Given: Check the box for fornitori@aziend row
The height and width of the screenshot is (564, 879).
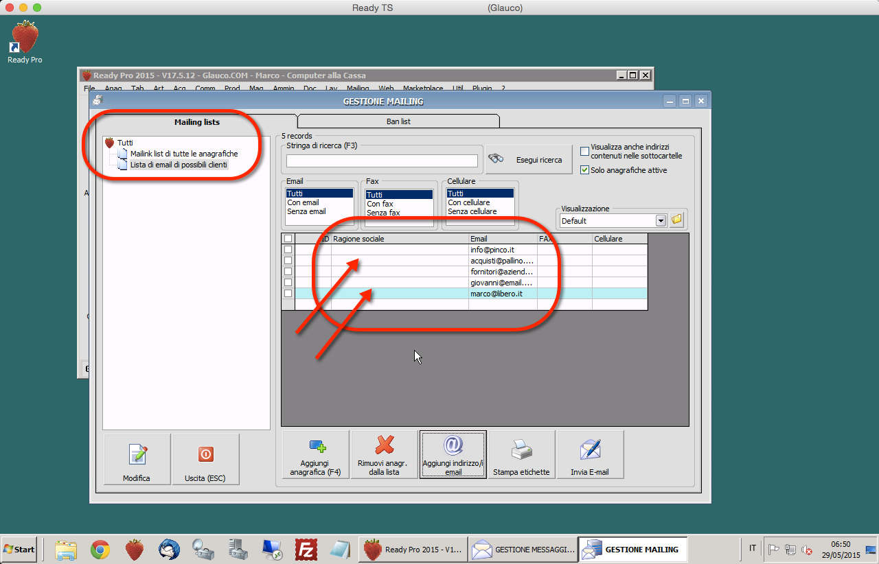Looking at the screenshot, I should [x=288, y=272].
